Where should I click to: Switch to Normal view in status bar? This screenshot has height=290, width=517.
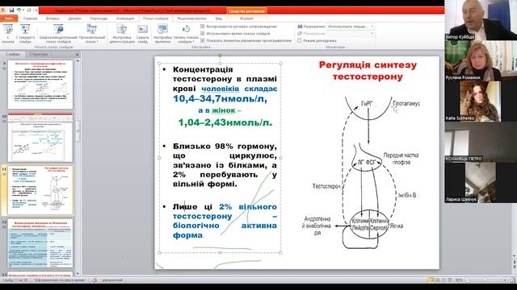point(431,280)
